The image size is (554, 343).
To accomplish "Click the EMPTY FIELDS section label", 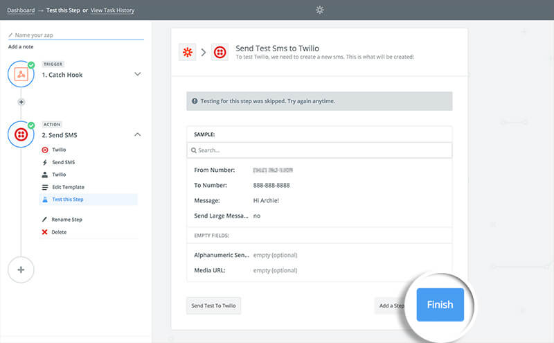I will 212,236.
